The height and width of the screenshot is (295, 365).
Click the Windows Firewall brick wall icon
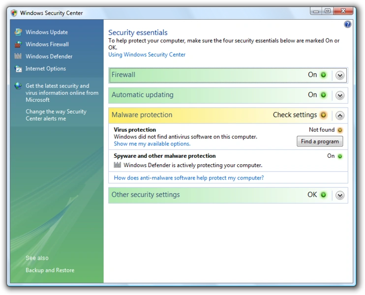click(x=18, y=44)
